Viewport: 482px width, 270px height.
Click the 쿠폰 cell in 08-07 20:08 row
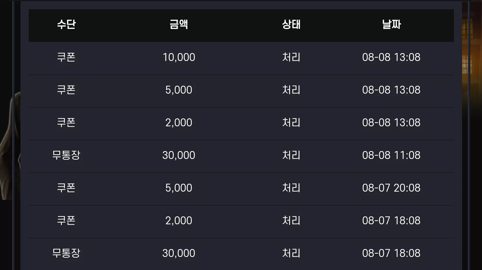point(66,188)
